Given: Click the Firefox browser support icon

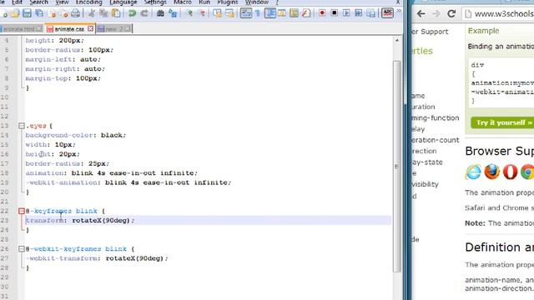Looking at the screenshot, I should (492, 172).
